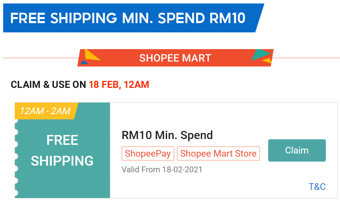The image size is (340, 211).
Task: Click the Valid From 18-02-2021 text
Action: point(162,169)
